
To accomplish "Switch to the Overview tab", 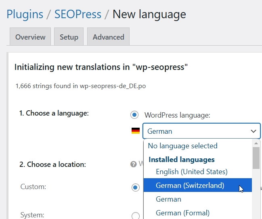I will click(30, 37).
